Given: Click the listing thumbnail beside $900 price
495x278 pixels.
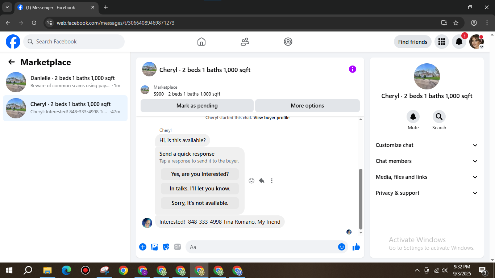Looking at the screenshot, I should (145, 90).
